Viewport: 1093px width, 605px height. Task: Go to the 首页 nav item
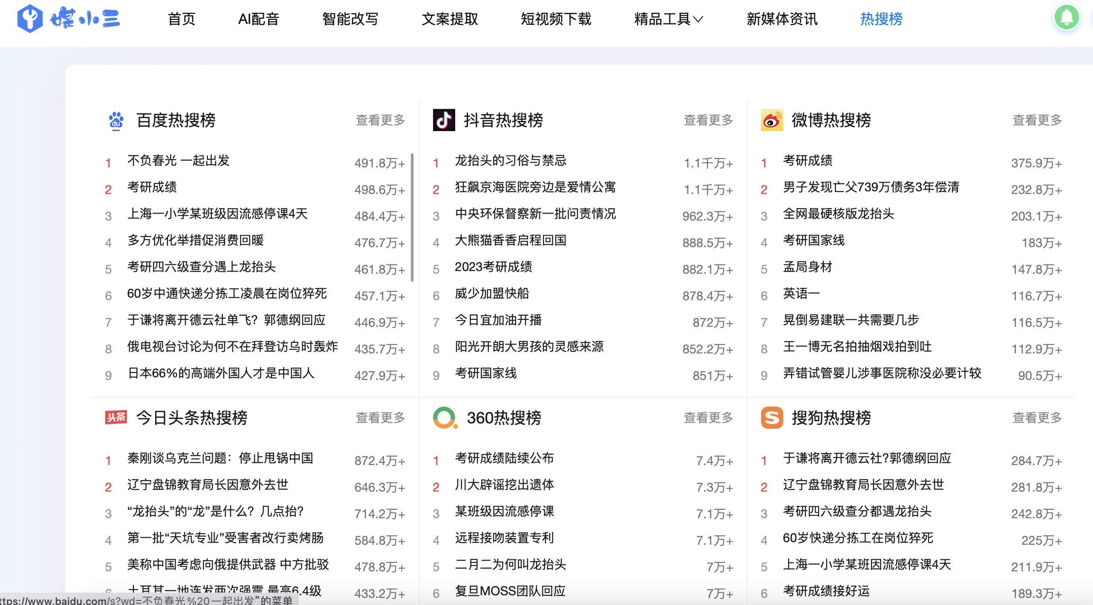tap(182, 19)
